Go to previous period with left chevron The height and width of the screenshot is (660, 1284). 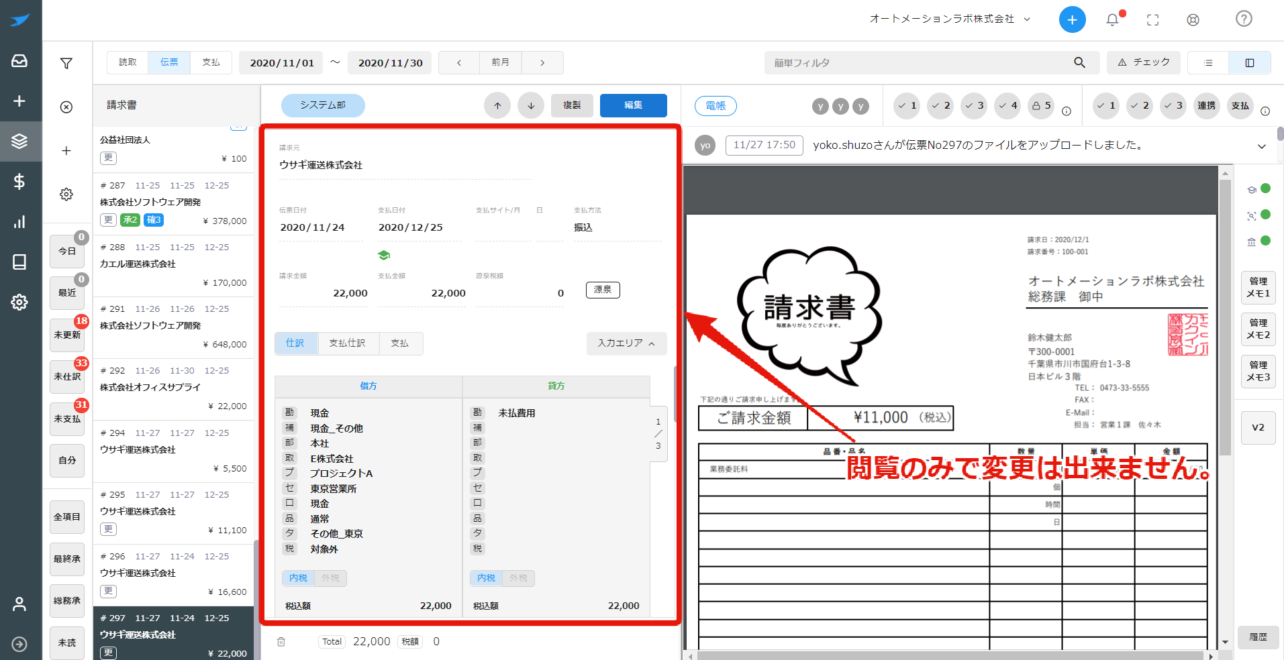click(x=459, y=62)
